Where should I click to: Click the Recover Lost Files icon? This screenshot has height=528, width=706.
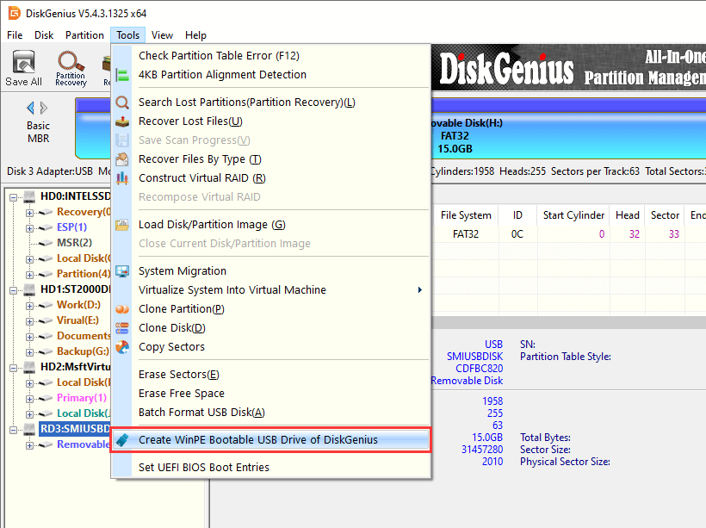122,121
